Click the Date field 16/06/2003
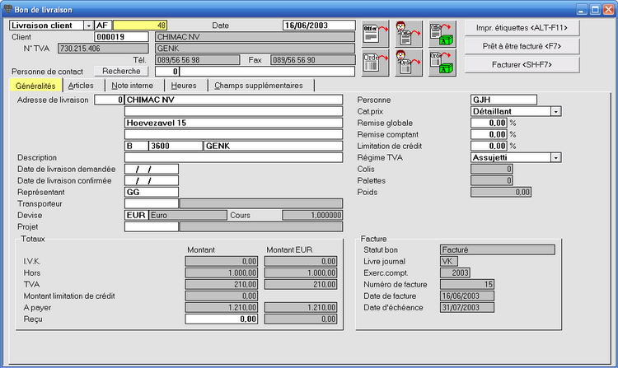The width and height of the screenshot is (618, 368). point(319,26)
